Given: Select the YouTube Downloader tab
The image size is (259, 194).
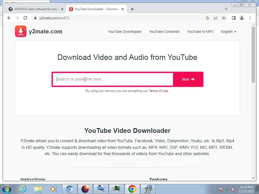Looking at the screenshot, I should coord(96,9).
